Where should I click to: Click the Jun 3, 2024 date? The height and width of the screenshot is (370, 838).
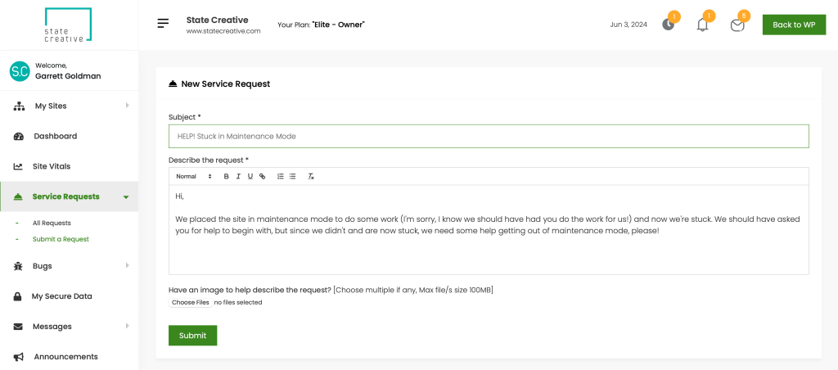[628, 25]
